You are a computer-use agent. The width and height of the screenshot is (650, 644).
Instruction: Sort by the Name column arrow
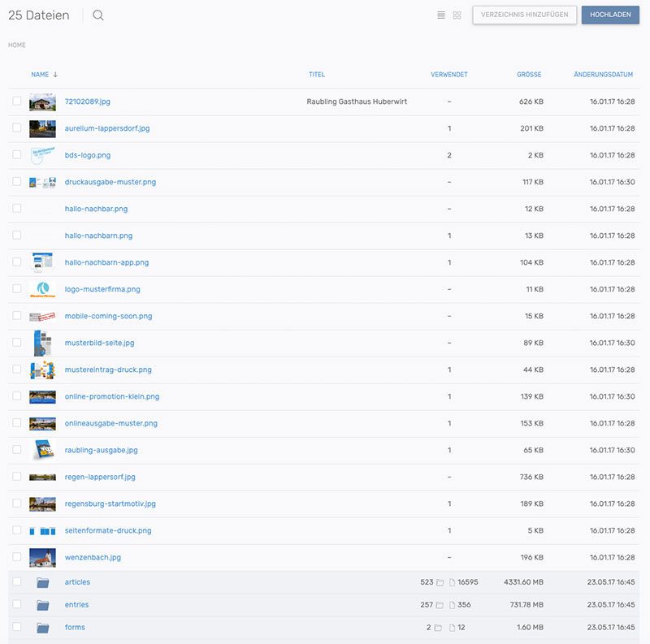(x=55, y=75)
